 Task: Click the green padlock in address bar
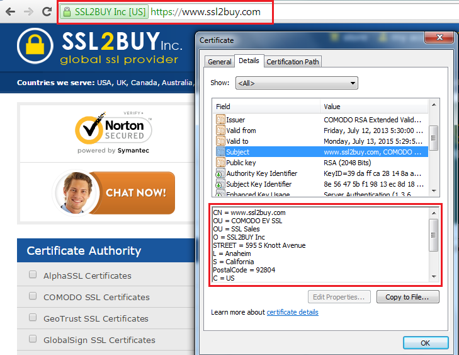pyautogui.click(x=67, y=12)
